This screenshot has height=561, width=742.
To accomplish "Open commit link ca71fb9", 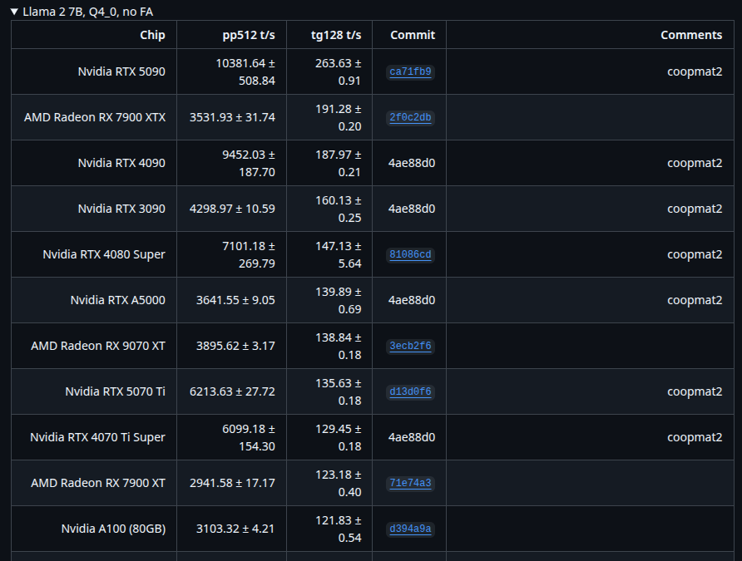I will (x=410, y=71).
